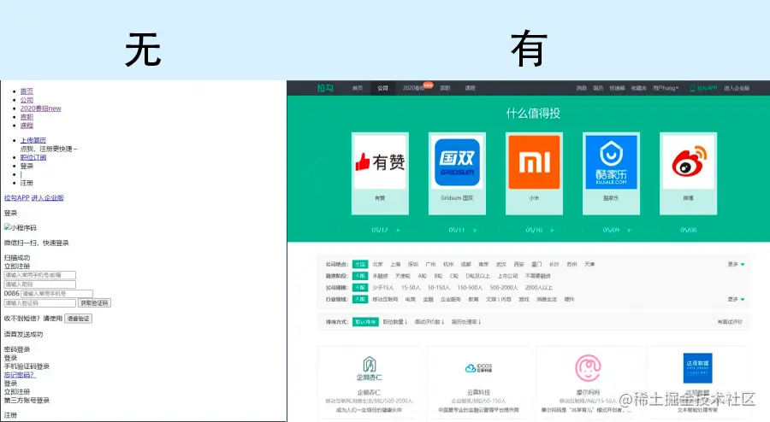770x422 pixels.
Task: Select 不限 in the 公司规模 row
Action: 360,288
